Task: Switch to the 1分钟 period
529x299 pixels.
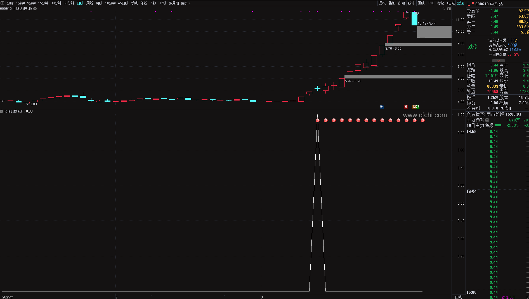Action: (20, 3)
